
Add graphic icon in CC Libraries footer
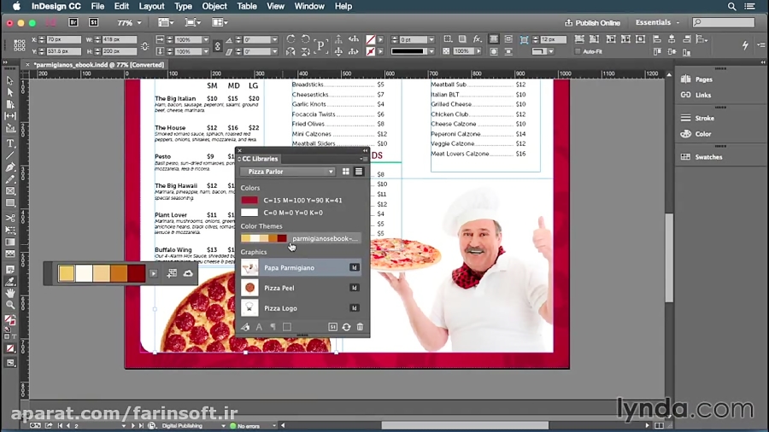(x=246, y=327)
